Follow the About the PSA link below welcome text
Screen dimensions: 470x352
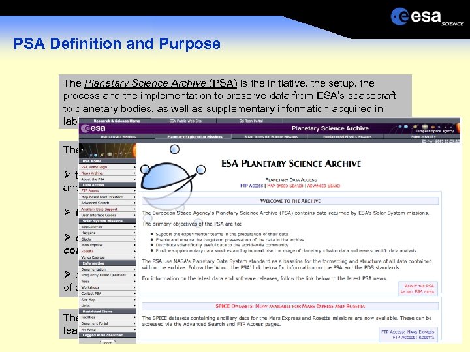tap(419, 286)
